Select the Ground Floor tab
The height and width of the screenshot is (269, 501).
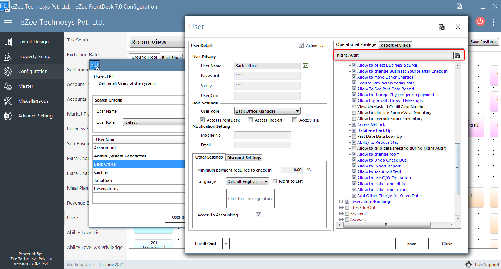145,57
